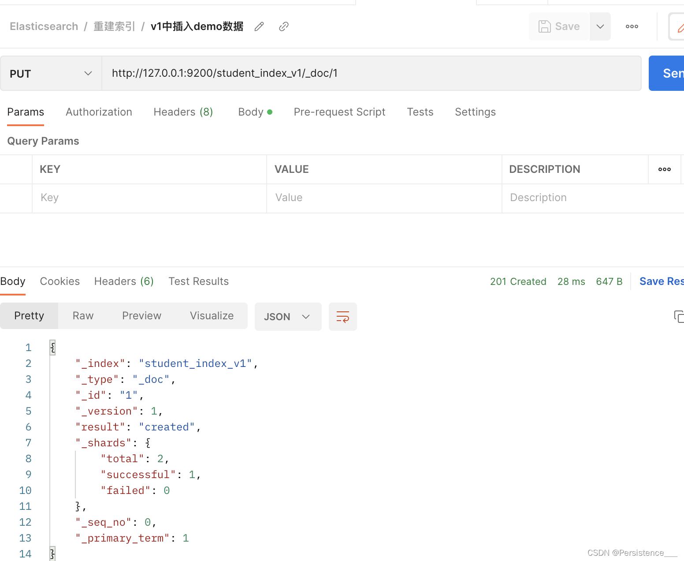
Task: Click the "_shards" line in the response
Action: click(113, 443)
